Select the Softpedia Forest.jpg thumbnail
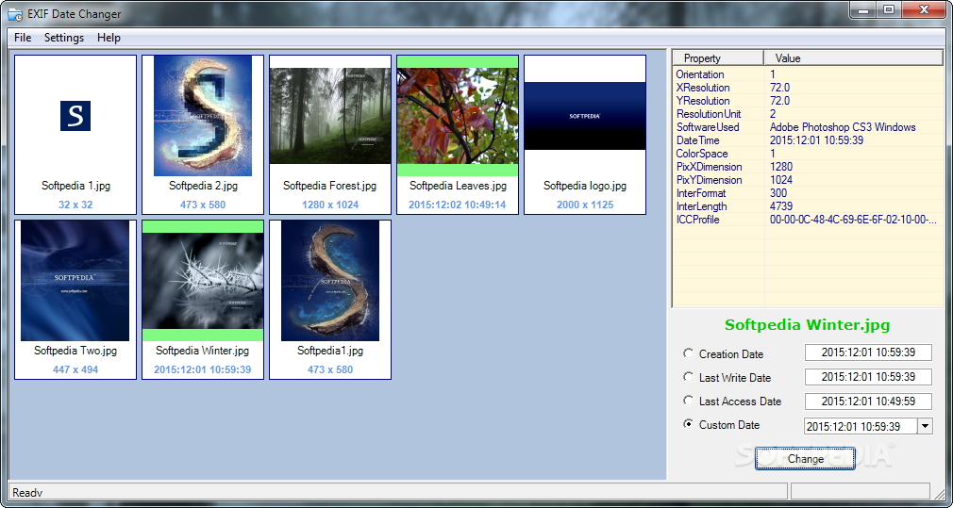 click(330, 135)
